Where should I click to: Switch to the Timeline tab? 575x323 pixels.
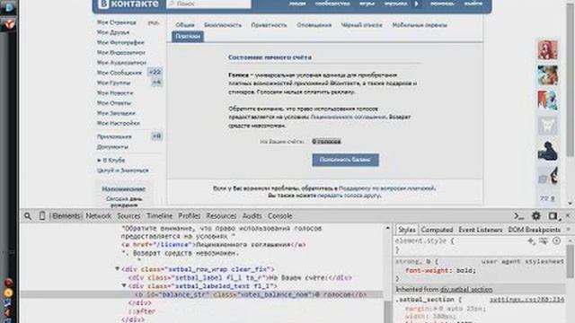160,216
